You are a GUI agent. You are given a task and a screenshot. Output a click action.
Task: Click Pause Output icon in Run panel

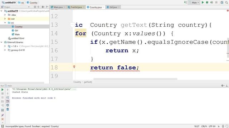pyautogui.click(x=3, y=97)
